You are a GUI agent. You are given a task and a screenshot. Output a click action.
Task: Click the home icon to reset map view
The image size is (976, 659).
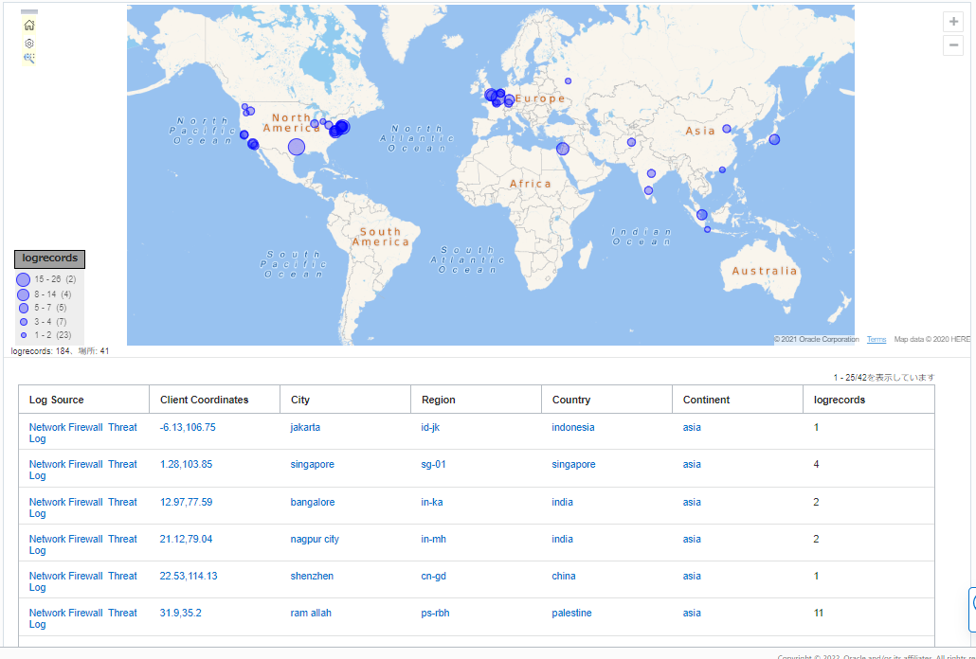click(x=29, y=26)
